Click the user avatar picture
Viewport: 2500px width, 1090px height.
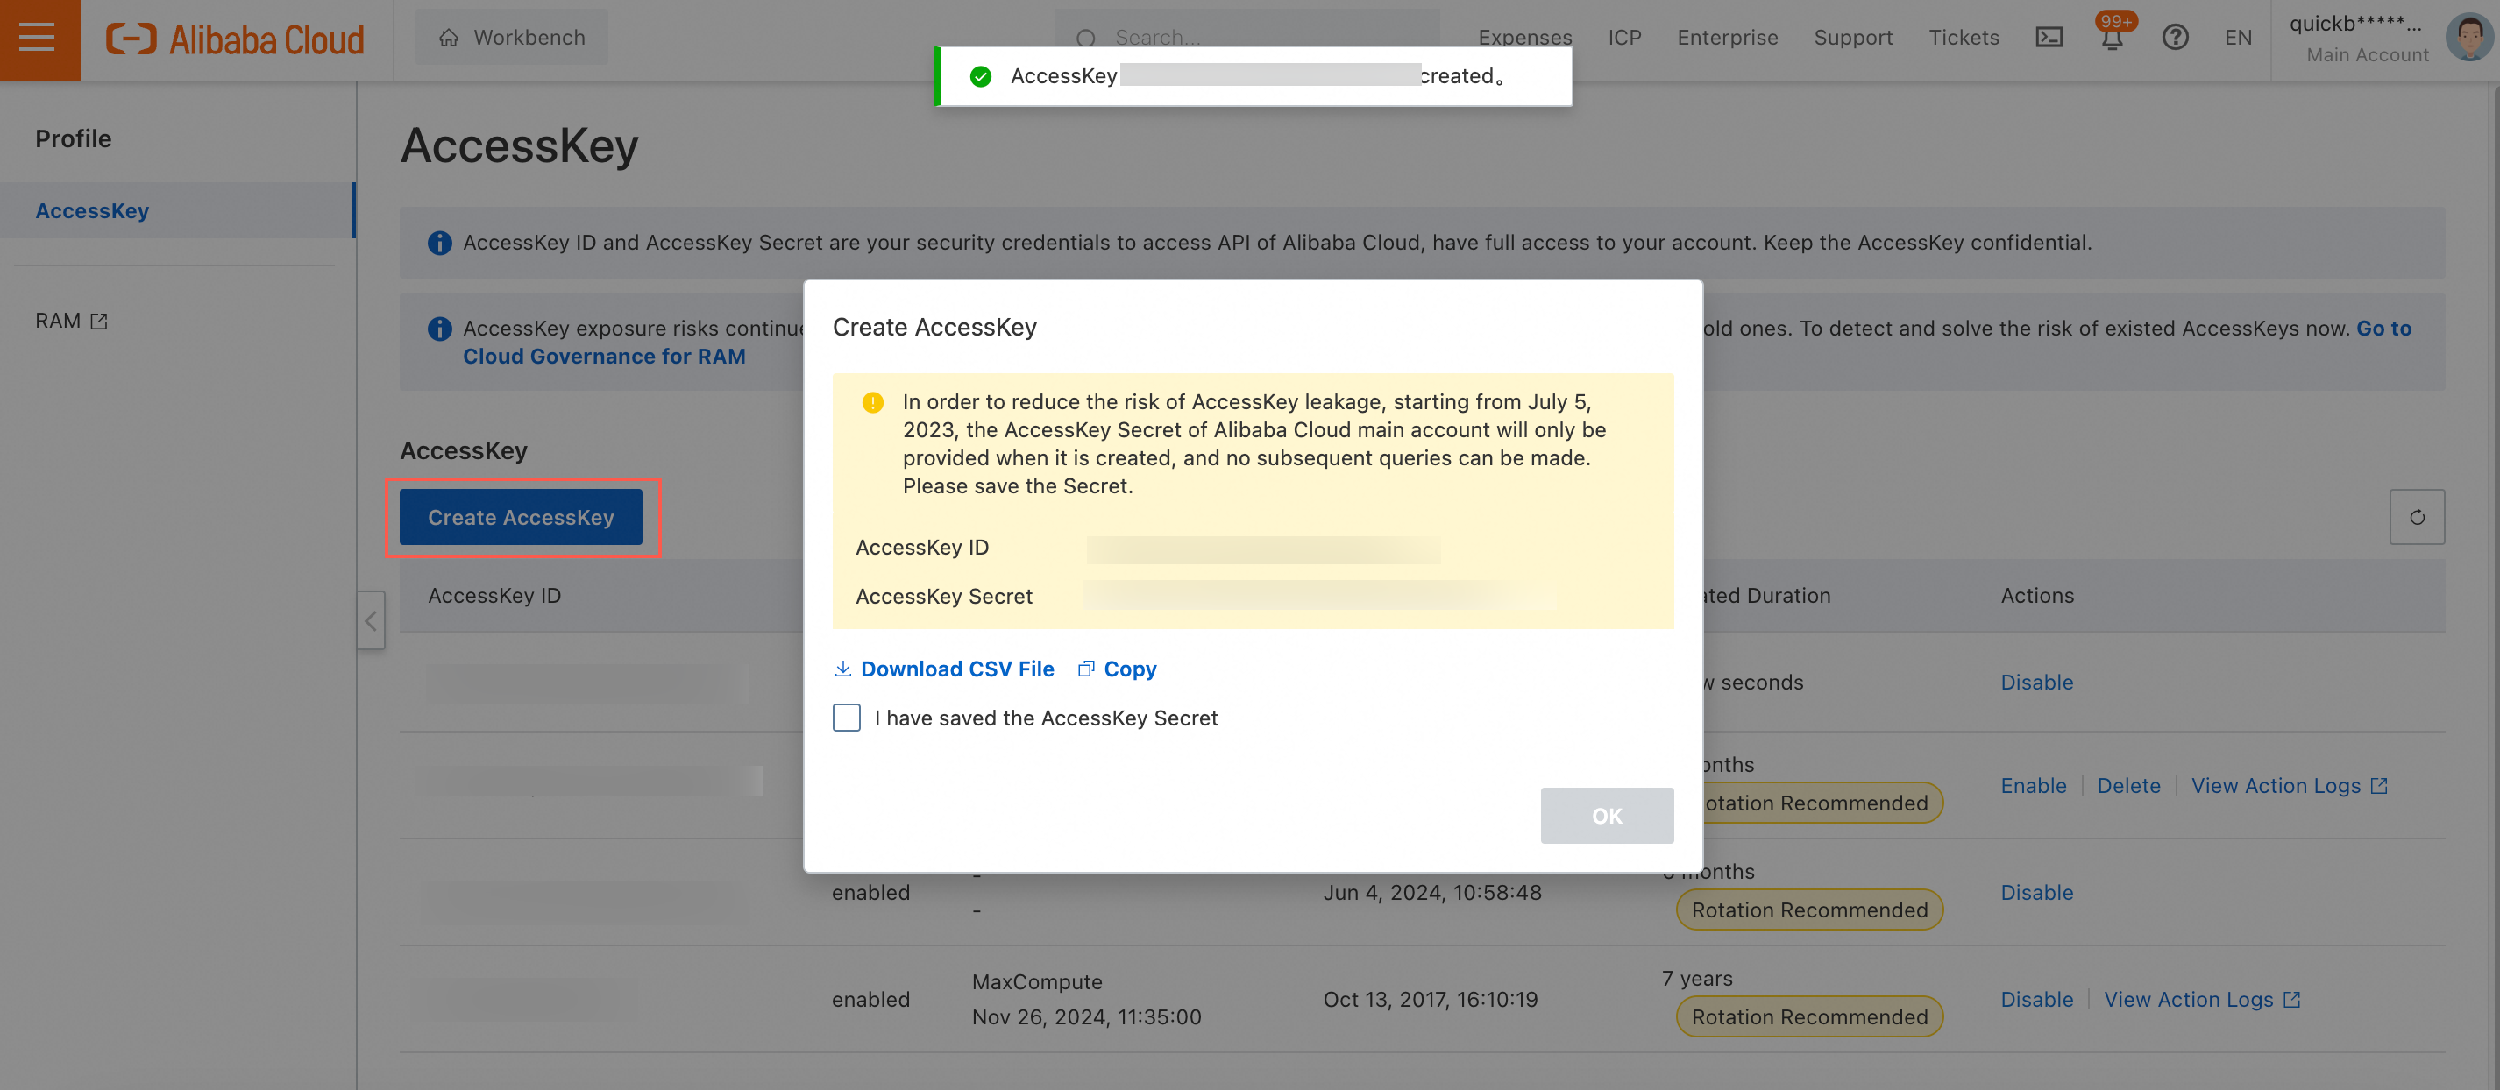(2469, 38)
